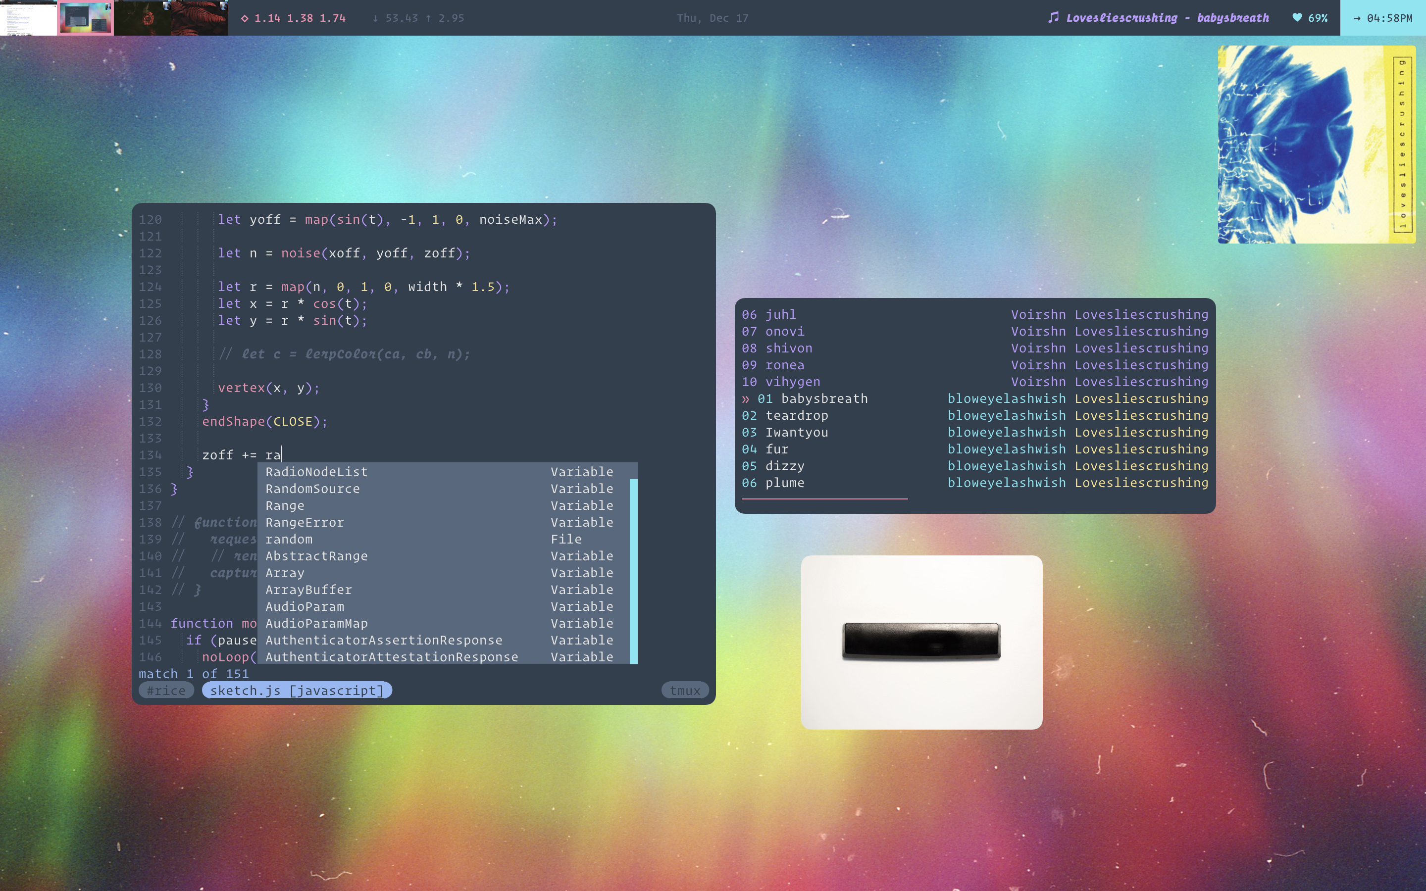Click the now-playing marker beside babysbreath
Viewport: 1426px width, 891px height.
746,399
